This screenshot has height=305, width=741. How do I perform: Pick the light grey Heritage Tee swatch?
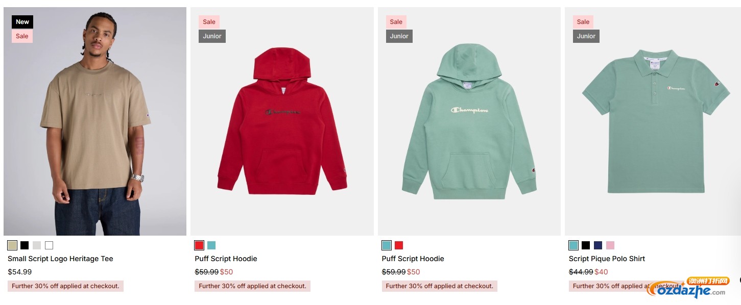coord(37,245)
